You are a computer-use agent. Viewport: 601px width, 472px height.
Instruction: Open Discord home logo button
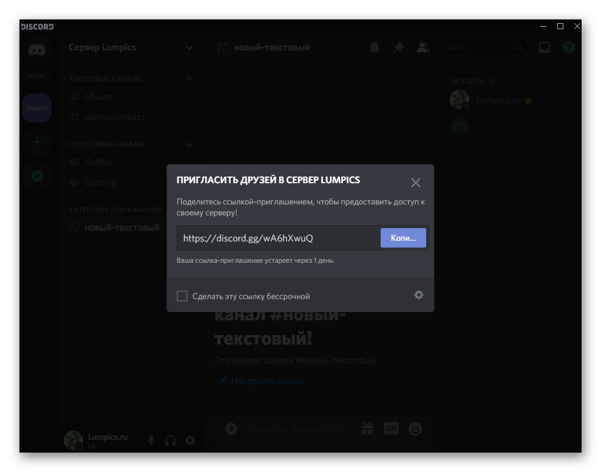(x=37, y=50)
